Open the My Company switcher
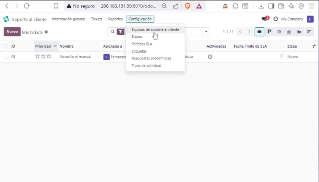This screenshot has height=182, width=319. pyautogui.click(x=292, y=19)
